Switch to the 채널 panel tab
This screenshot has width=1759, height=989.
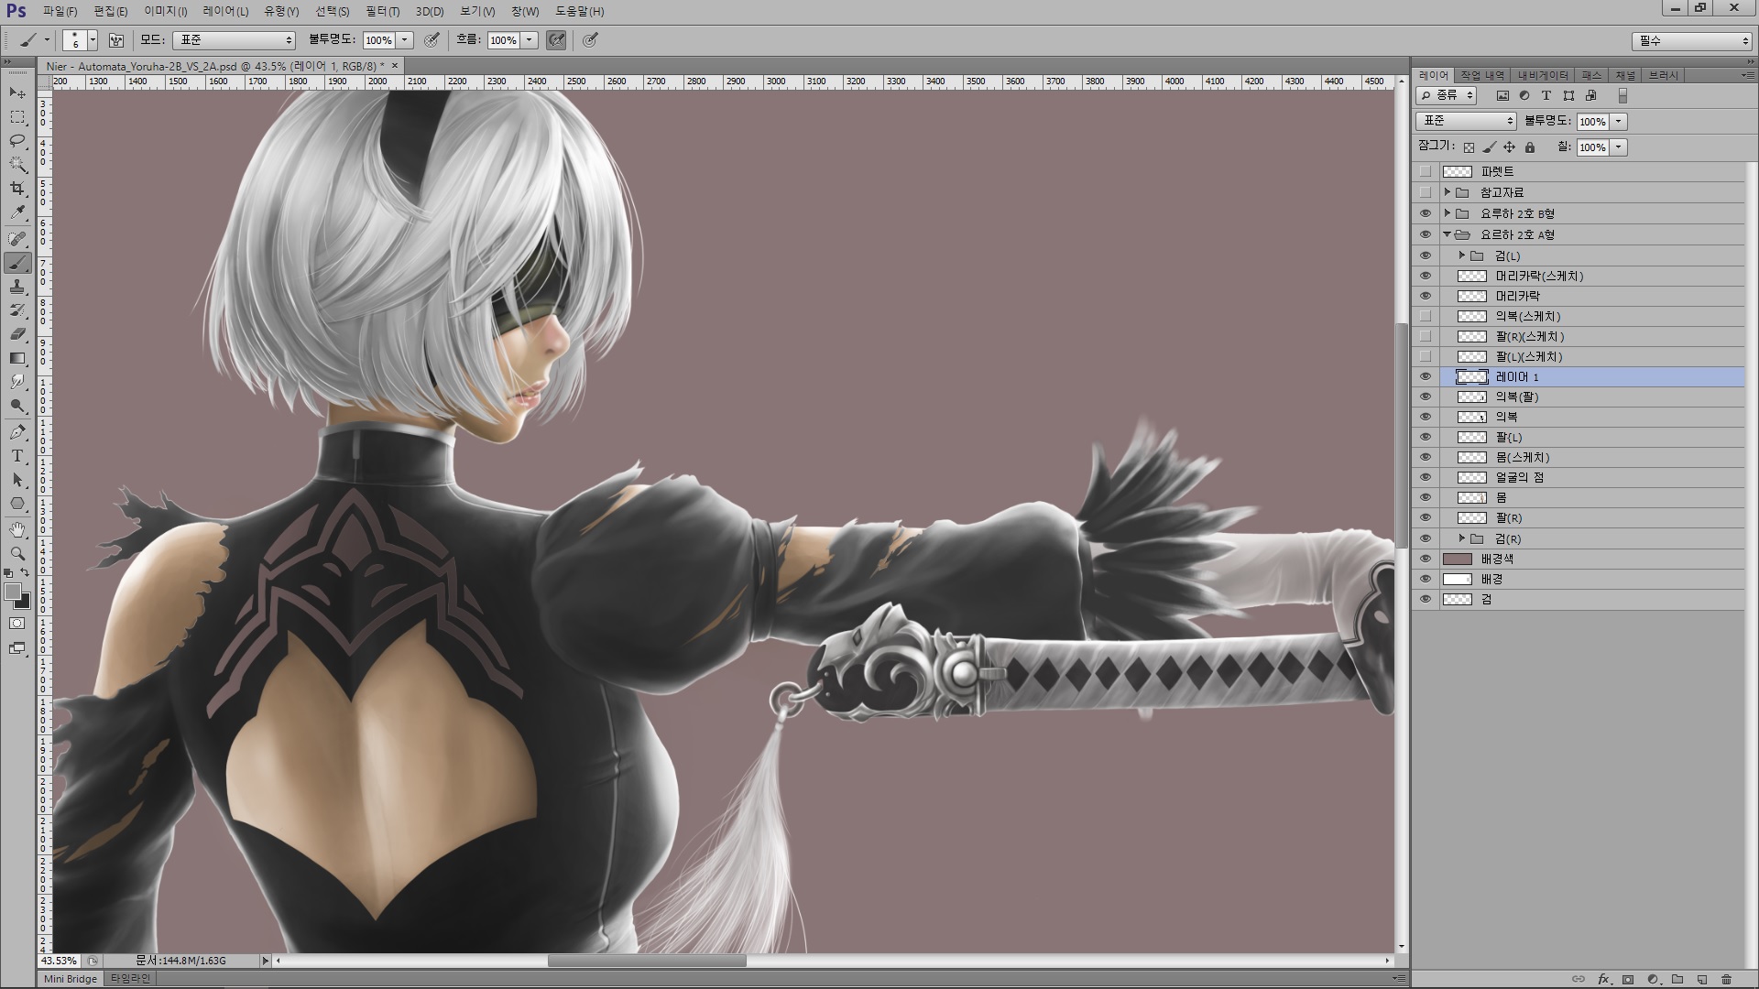tap(1624, 75)
